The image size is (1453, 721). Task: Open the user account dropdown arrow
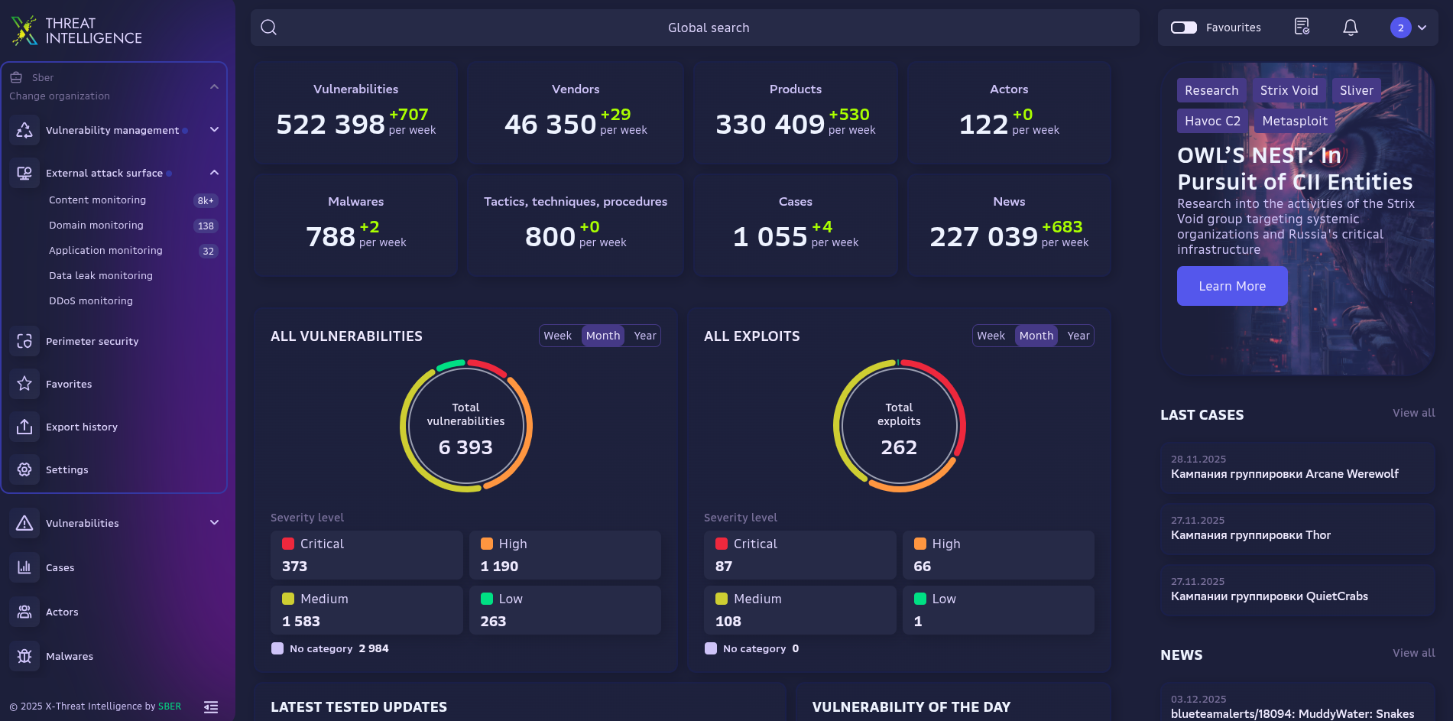click(1422, 28)
